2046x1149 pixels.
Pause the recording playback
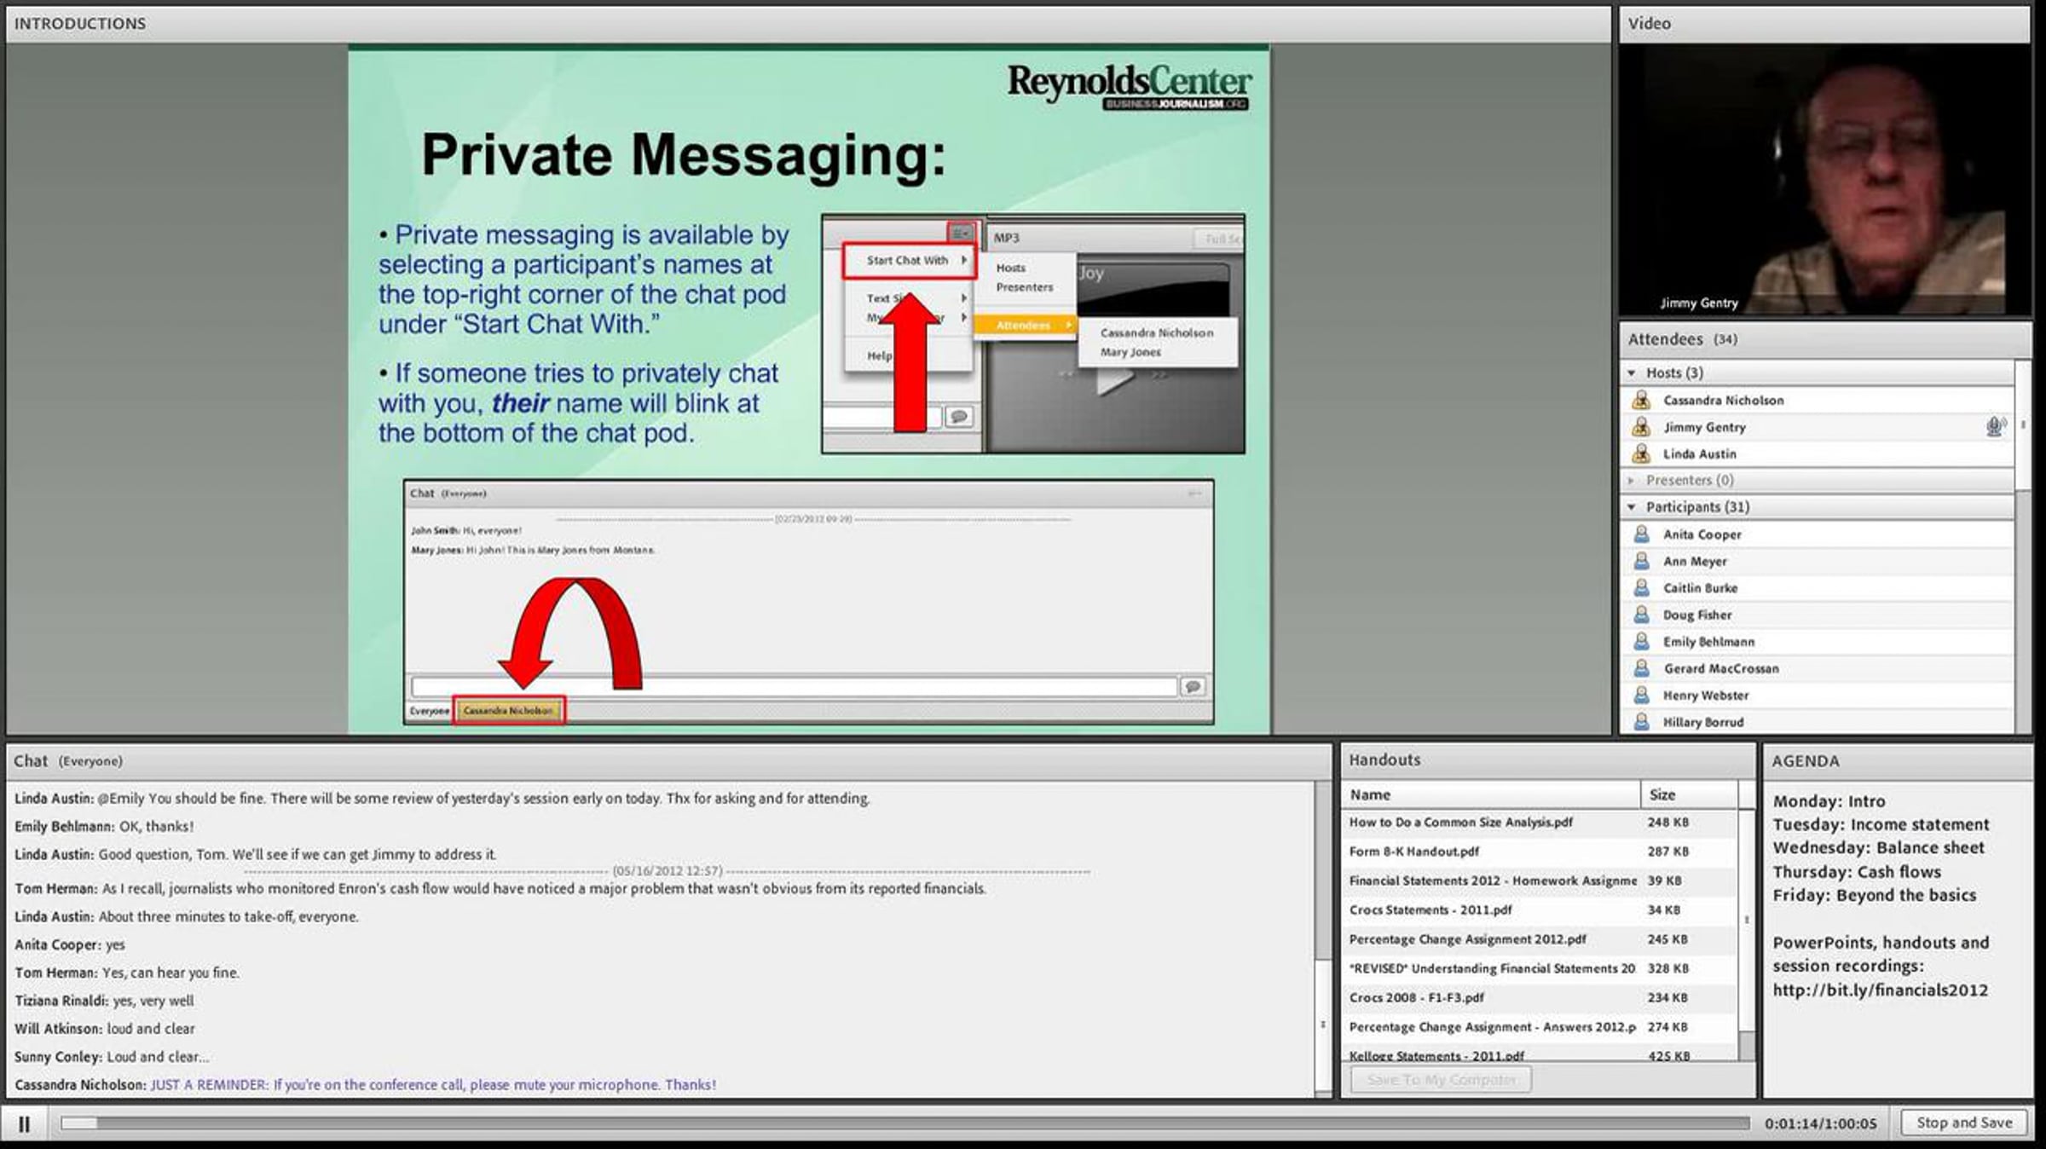pos(24,1124)
